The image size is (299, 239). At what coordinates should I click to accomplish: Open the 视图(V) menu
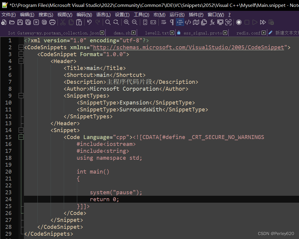click(65, 14)
